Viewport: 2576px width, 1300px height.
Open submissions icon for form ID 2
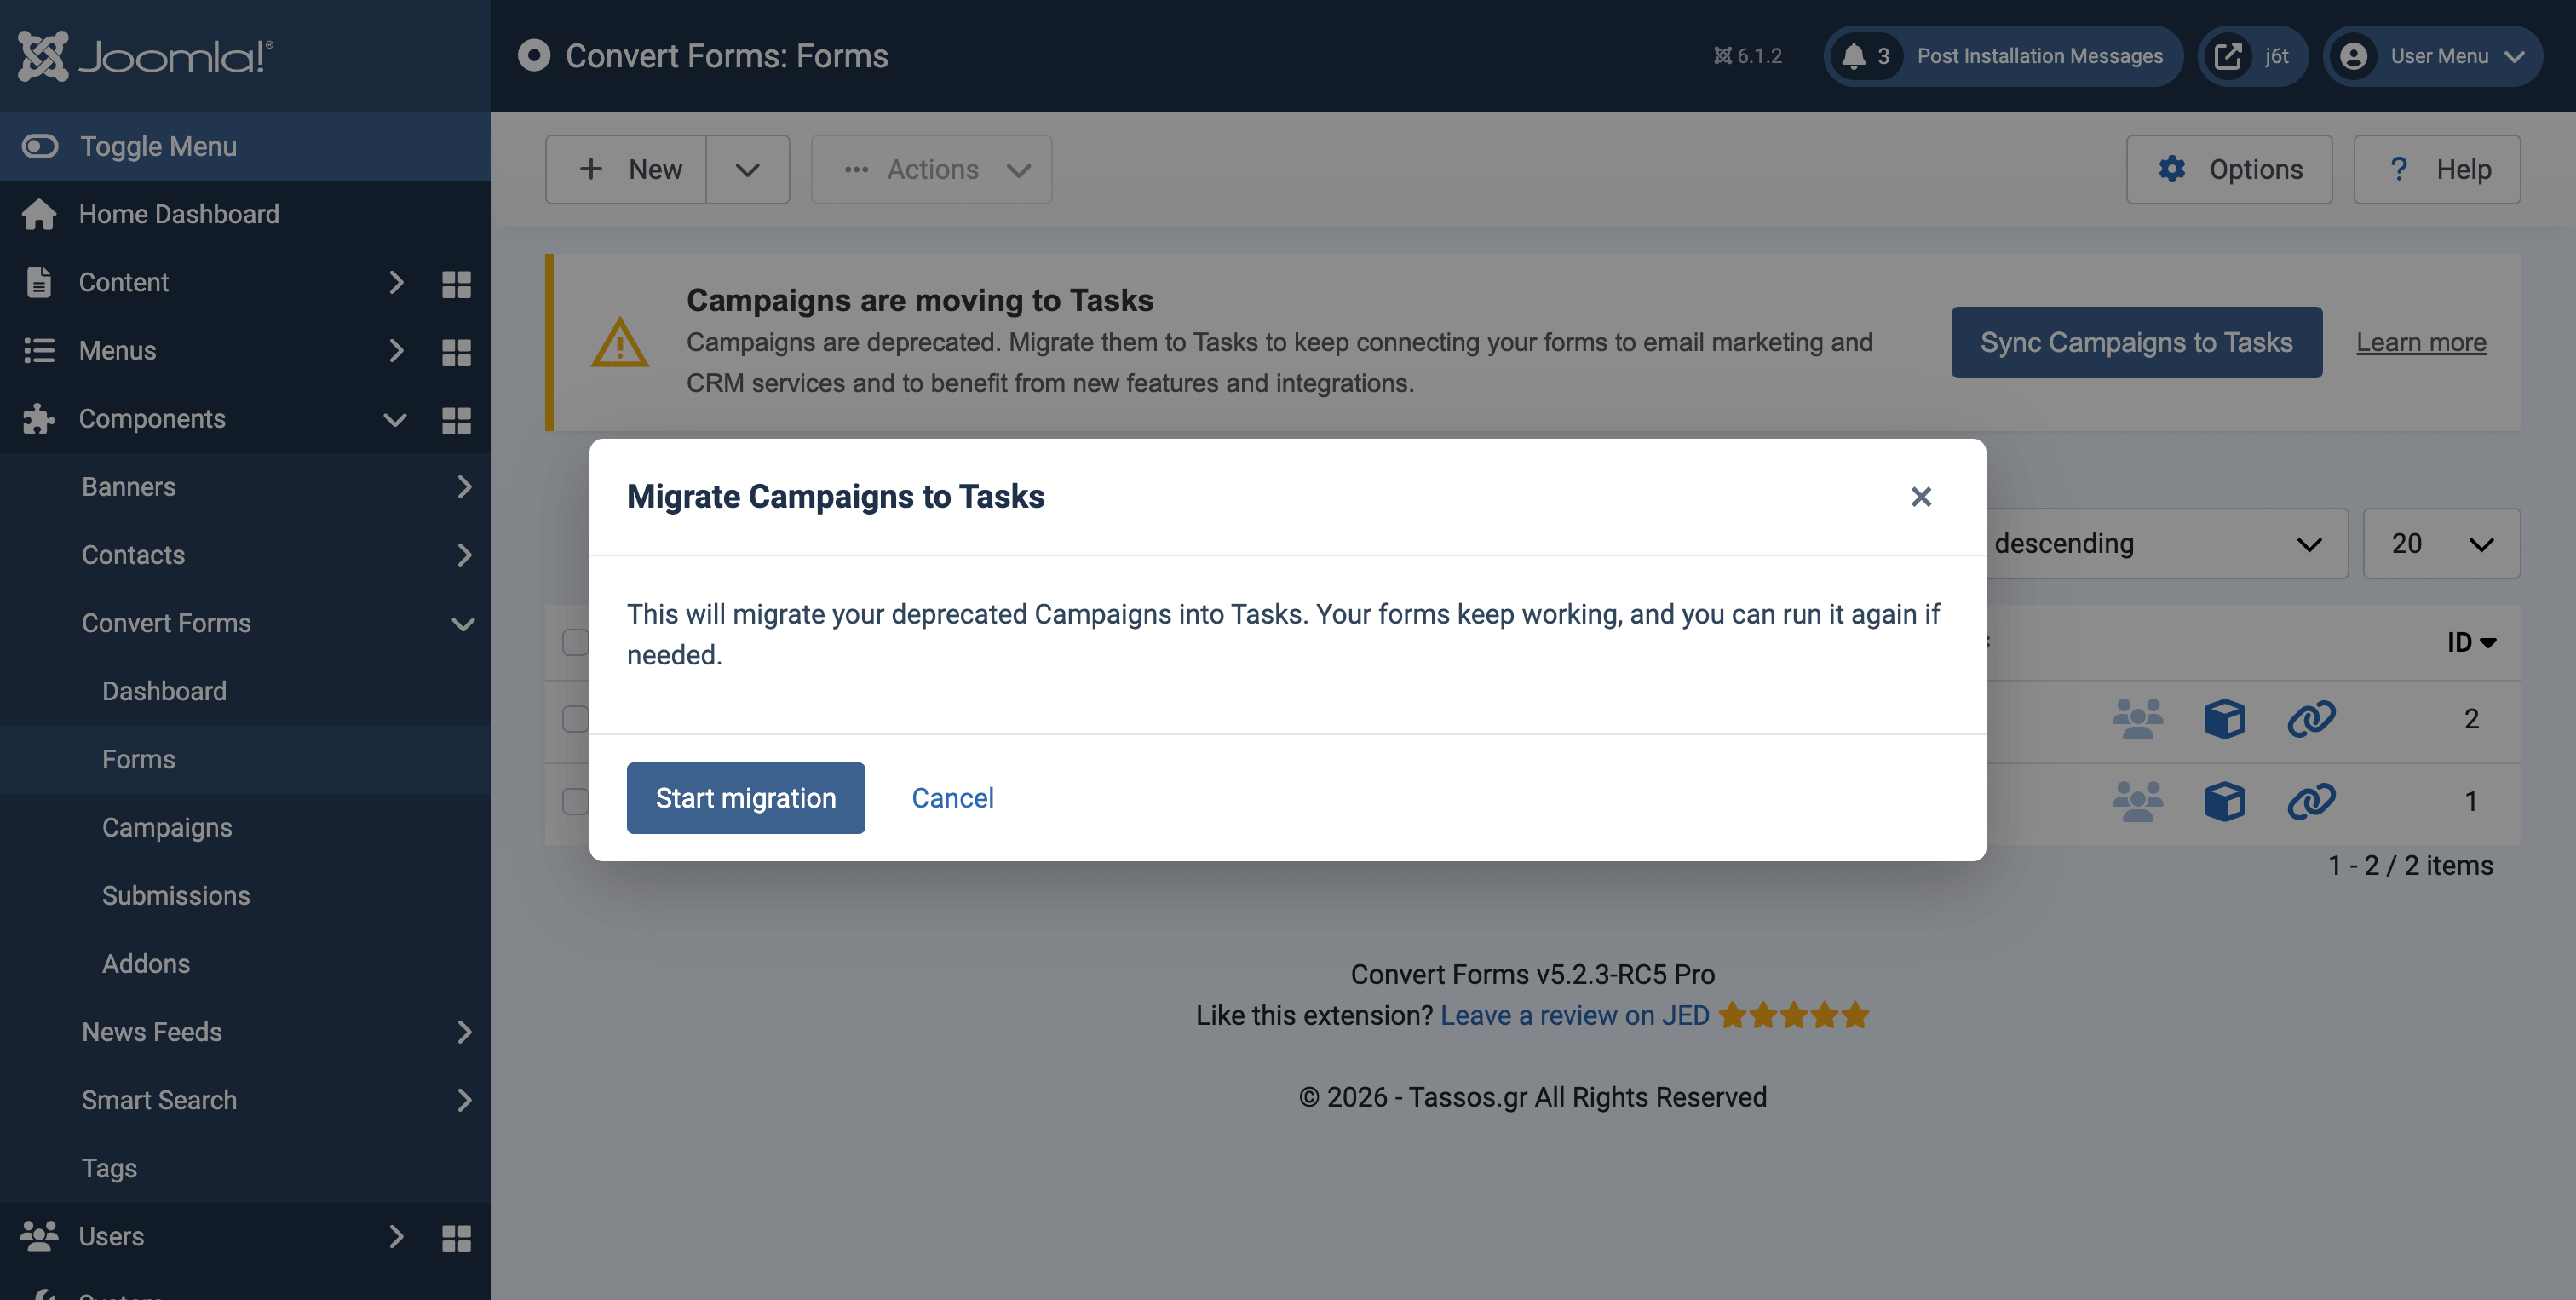[2137, 718]
